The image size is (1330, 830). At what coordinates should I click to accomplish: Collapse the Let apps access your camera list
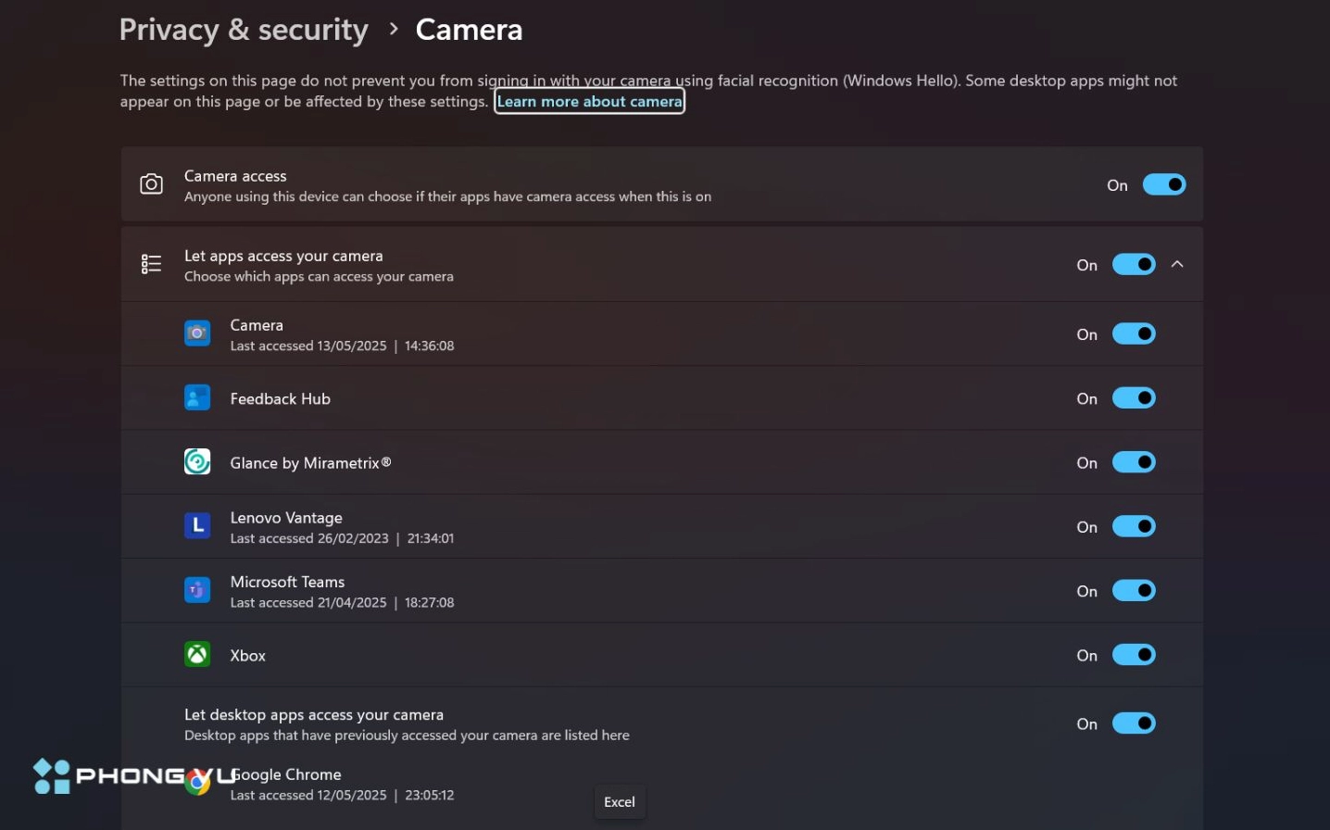point(1177,264)
